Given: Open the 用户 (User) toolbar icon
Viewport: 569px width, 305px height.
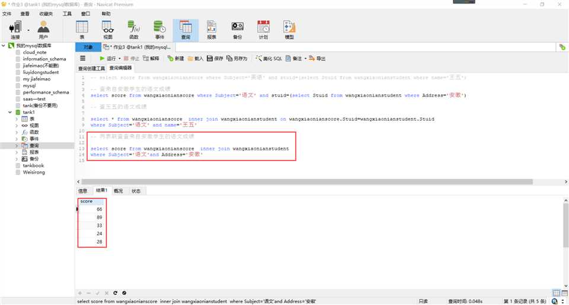Looking at the screenshot, I should (43, 30).
